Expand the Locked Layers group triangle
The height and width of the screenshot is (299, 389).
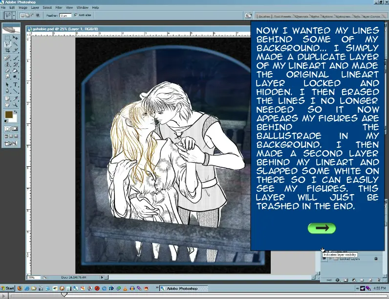tap(330, 259)
